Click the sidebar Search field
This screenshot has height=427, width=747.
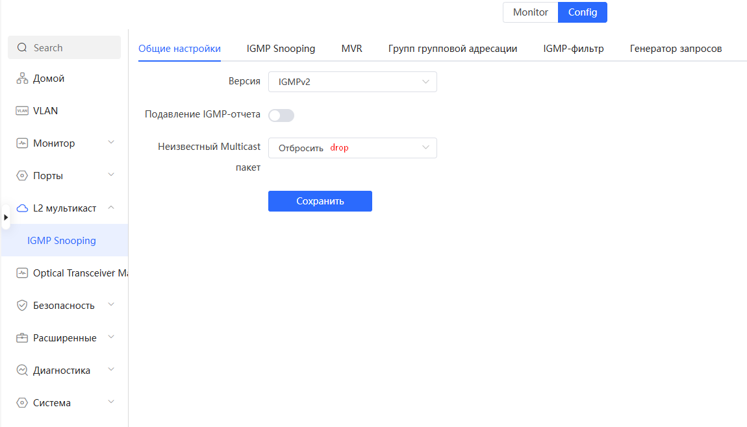click(x=64, y=47)
